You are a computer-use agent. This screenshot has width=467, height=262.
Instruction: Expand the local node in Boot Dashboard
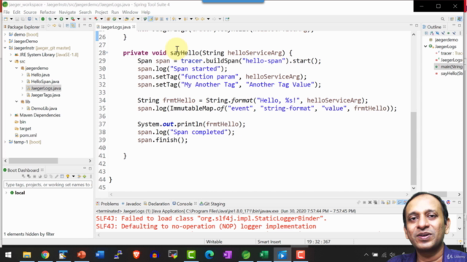click(x=7, y=193)
